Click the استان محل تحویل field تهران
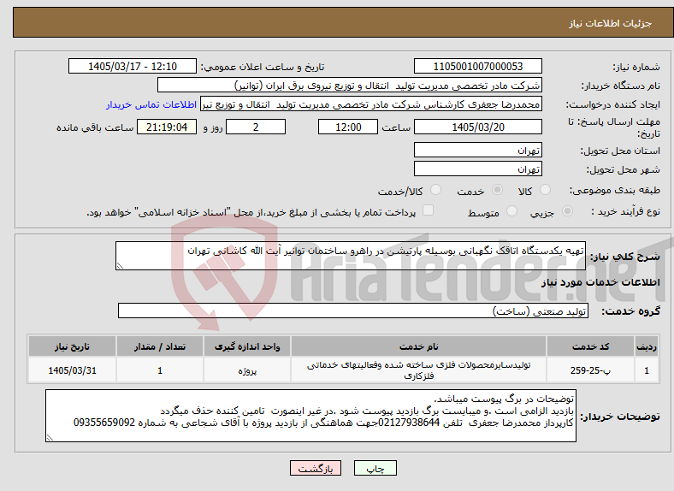Image resolution: width=674 pixels, height=491 pixels. pyautogui.click(x=477, y=150)
